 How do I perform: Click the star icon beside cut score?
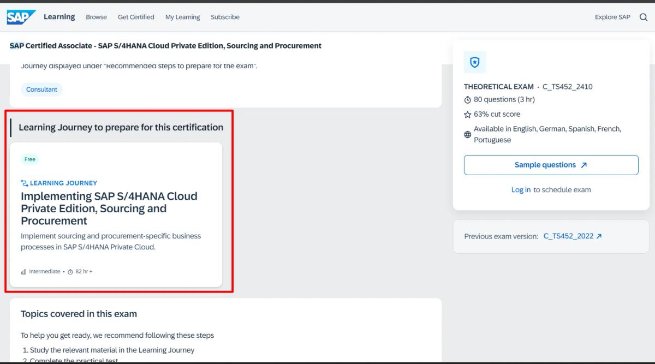tap(467, 115)
